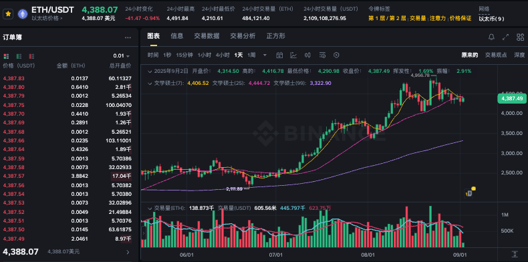The width and height of the screenshot is (528, 262).
Task: Open the order book three-dots menu
Action: (x=128, y=37)
